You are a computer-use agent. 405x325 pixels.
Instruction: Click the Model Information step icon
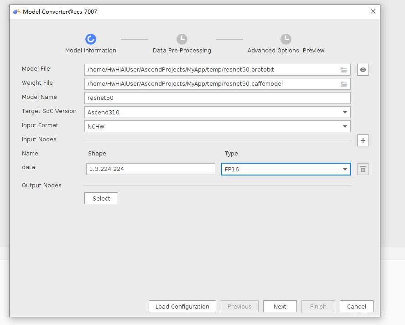pos(91,39)
